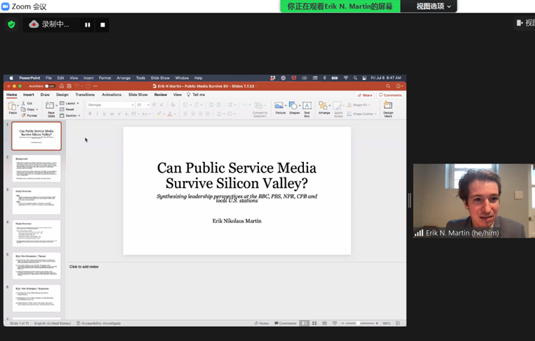Screen dimensions: 535x341
Task: Insert a Picture from the ribbon
Action: coord(280,107)
